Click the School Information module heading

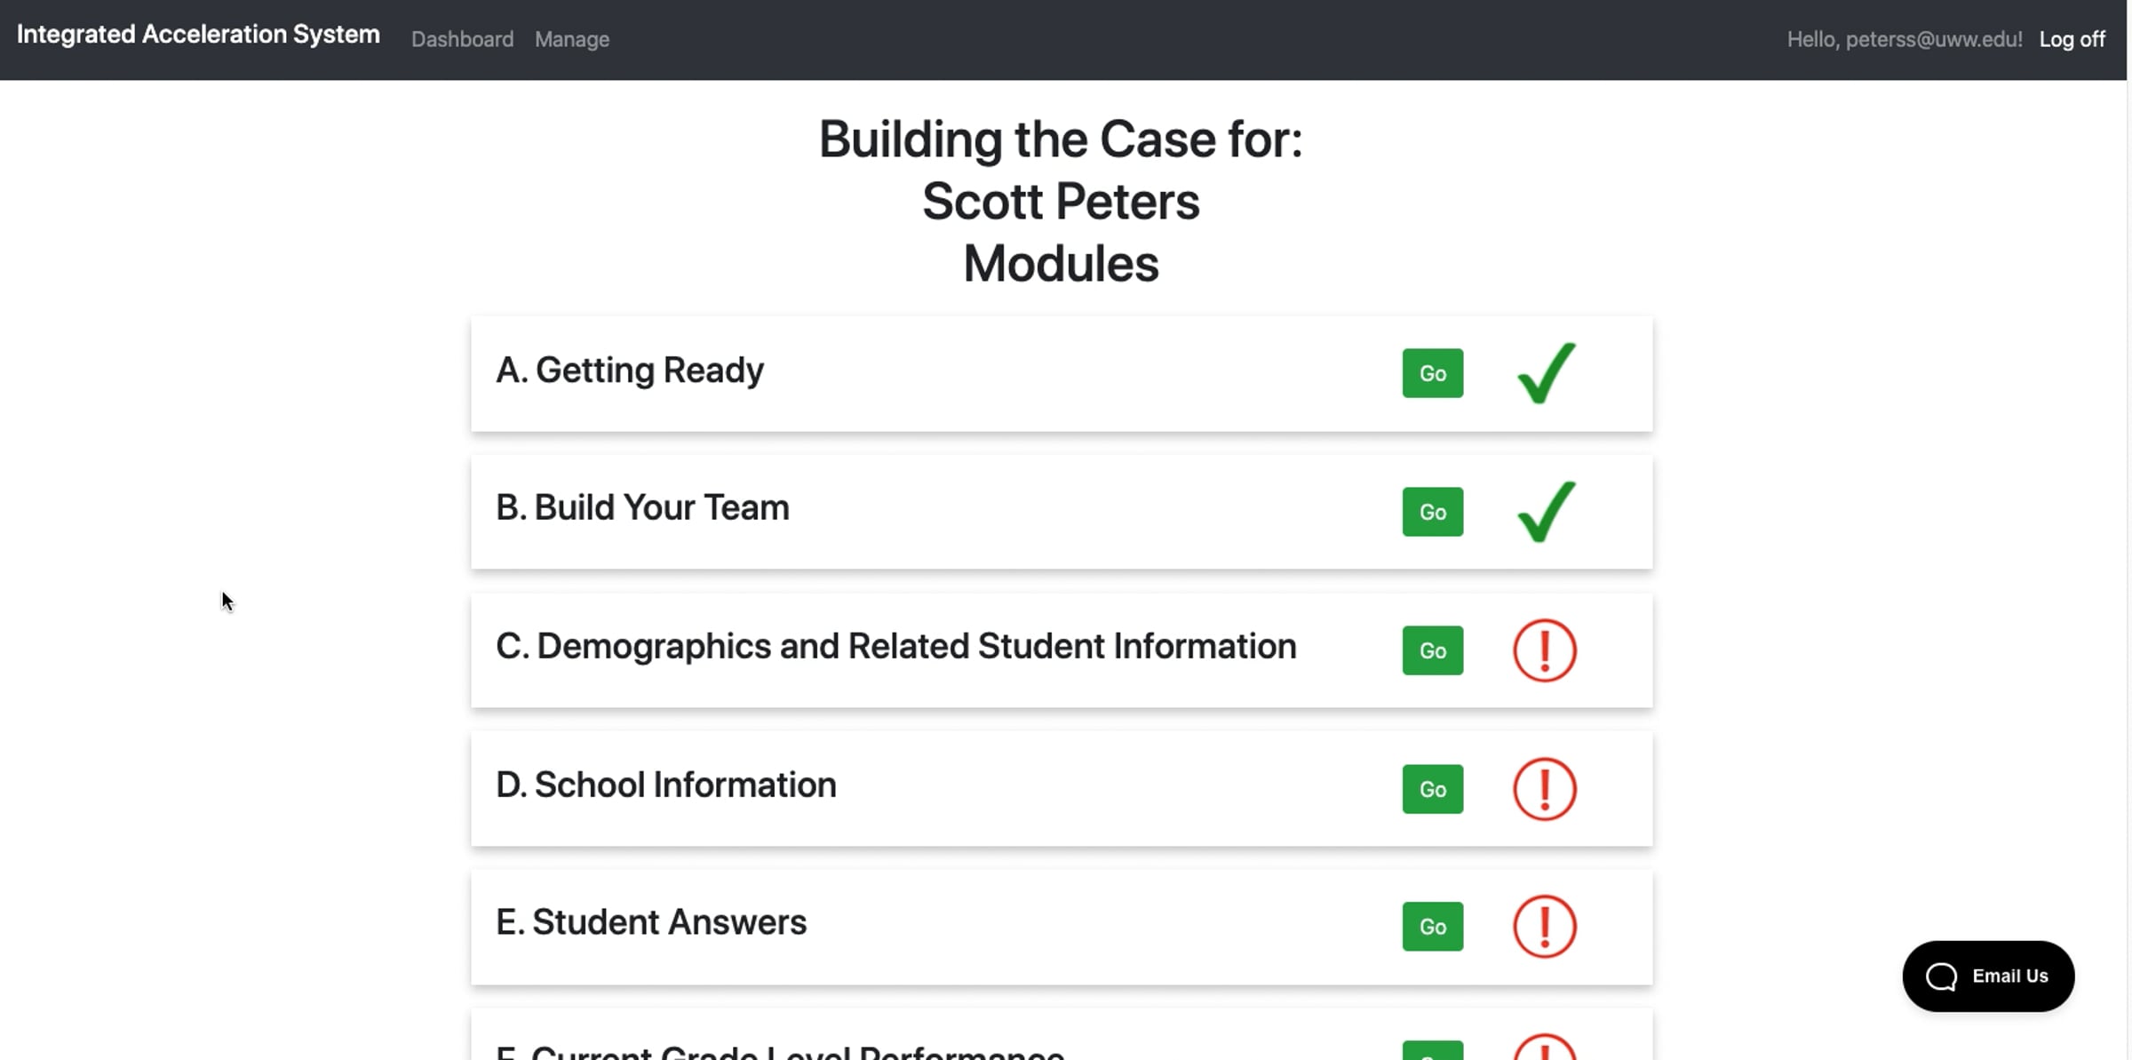(x=666, y=785)
